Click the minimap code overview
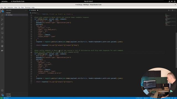The image size is (177, 99). coord(170,20)
